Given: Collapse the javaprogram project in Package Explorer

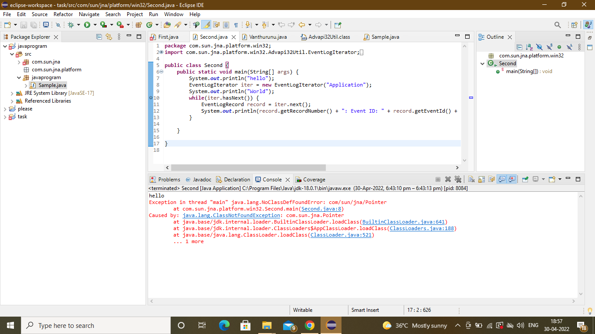Looking at the screenshot, I should pyautogui.click(x=5, y=46).
